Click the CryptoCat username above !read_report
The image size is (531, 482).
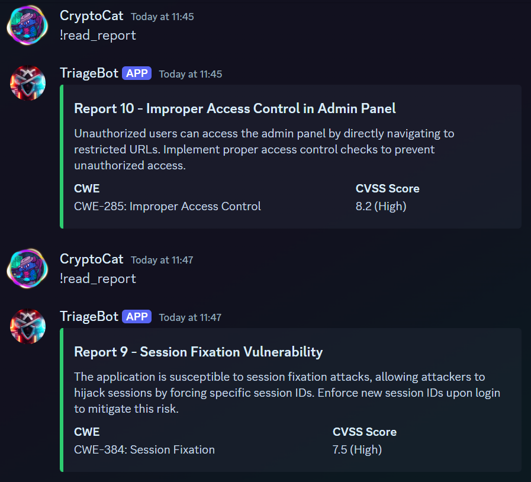pyautogui.click(x=91, y=15)
